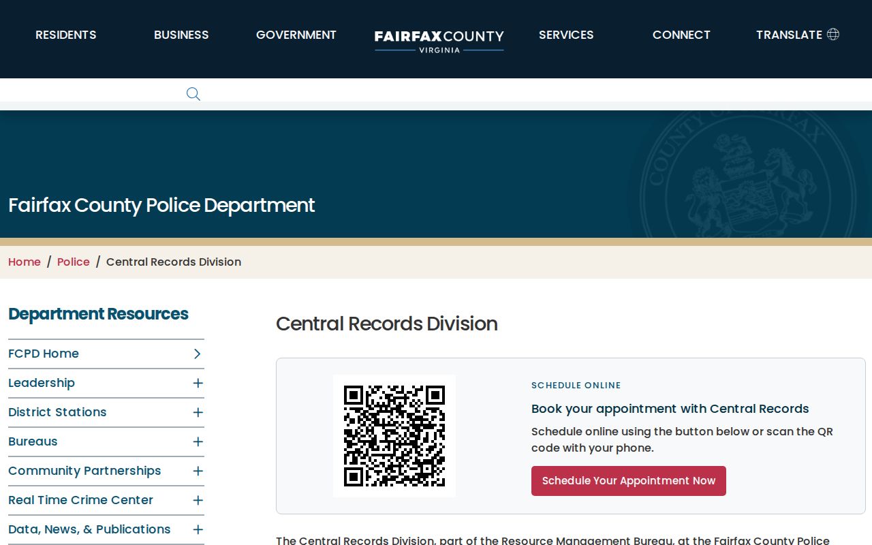
Task: Expand Data, News, & Publications plus icon
Action: coord(198,529)
